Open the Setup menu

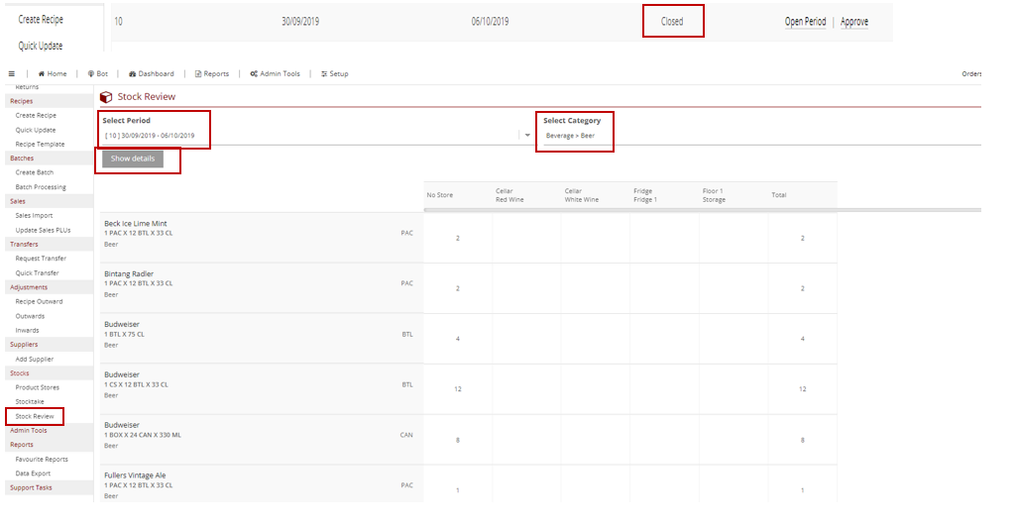tap(335, 73)
